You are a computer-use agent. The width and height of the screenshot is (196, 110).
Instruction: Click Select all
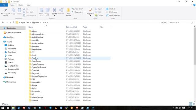111,9
